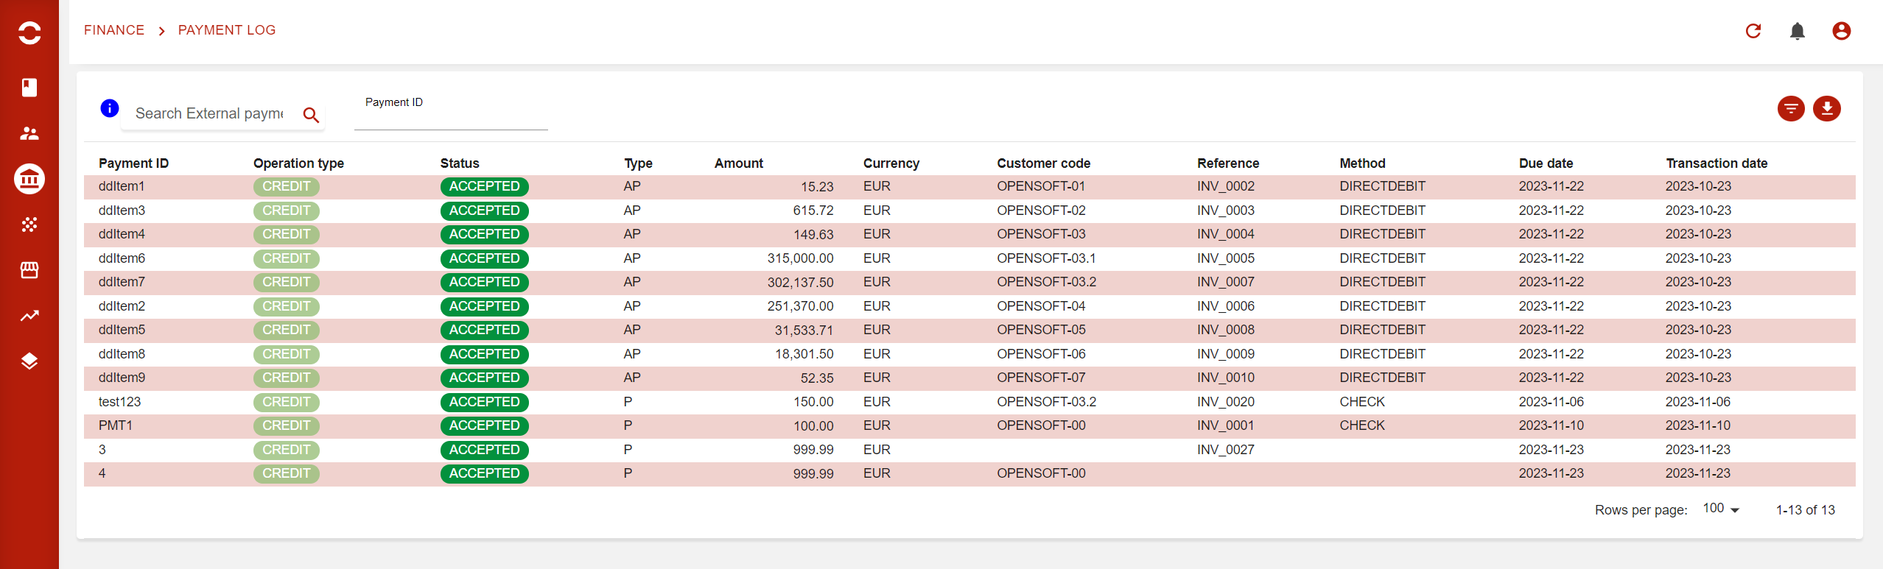This screenshot has height=569, width=1883.
Task: Click the FINANCE breadcrumb link
Action: click(114, 30)
